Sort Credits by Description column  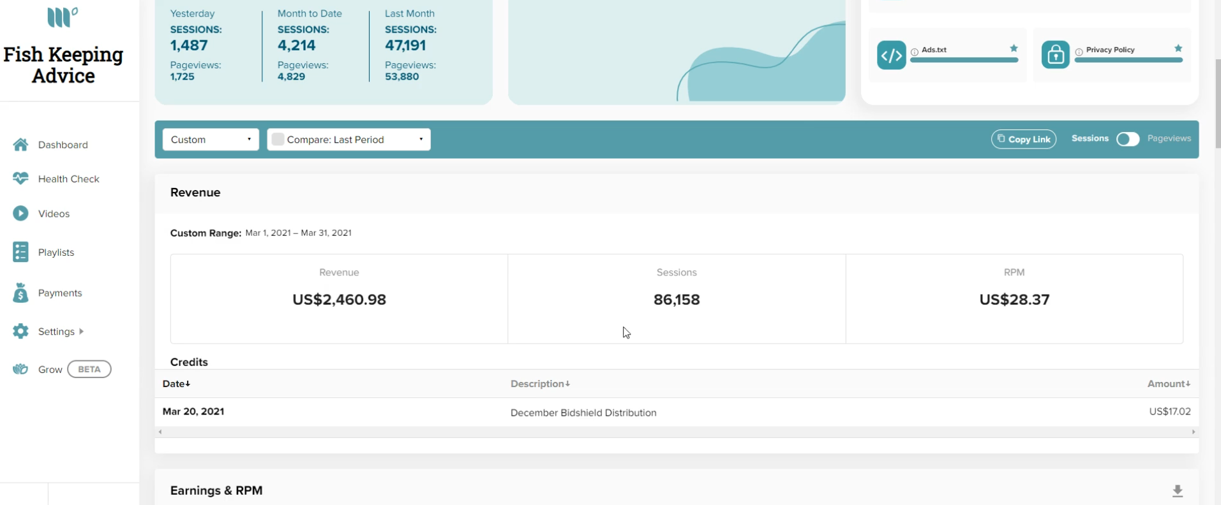point(540,384)
